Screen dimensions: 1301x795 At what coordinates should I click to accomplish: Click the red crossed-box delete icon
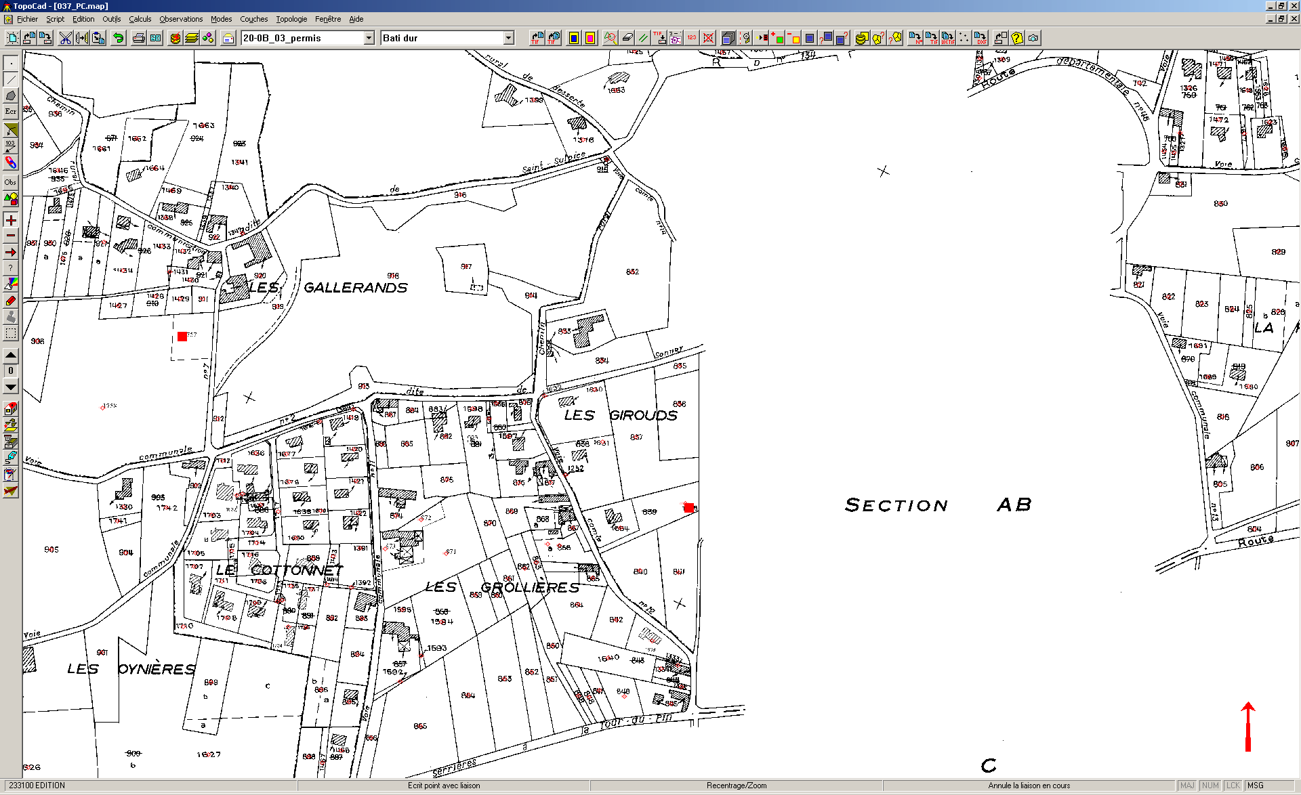click(x=708, y=38)
